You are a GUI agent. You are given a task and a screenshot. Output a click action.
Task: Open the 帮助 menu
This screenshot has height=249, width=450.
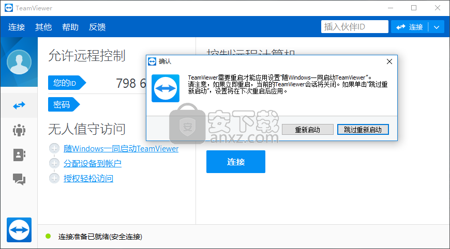(70, 27)
